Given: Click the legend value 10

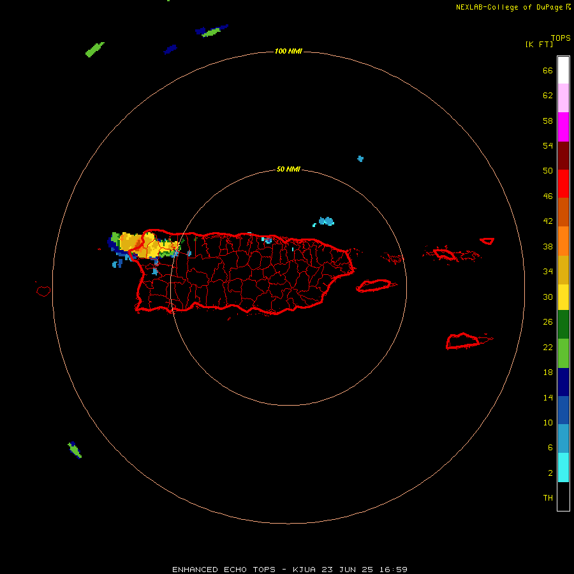Looking at the screenshot, I should pyautogui.click(x=548, y=423).
